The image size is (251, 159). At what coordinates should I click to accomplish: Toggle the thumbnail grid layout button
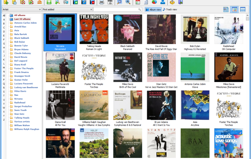(234, 9)
